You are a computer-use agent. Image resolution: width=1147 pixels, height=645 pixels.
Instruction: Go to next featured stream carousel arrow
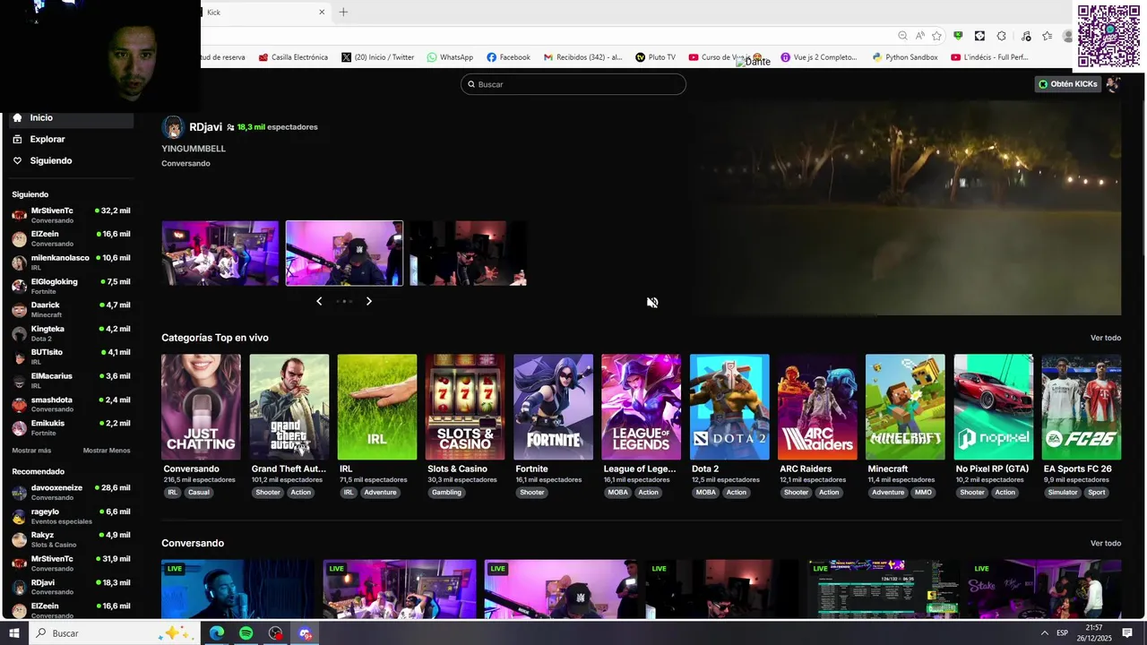[x=368, y=301]
